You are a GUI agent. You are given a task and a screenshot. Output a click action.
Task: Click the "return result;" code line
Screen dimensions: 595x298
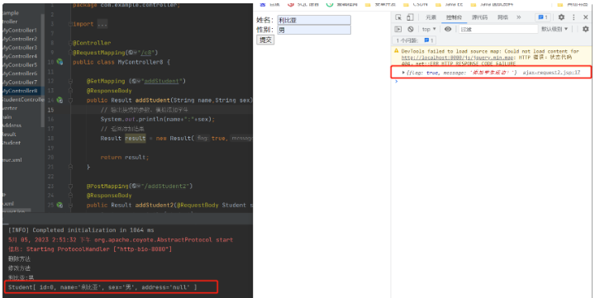[125, 158]
